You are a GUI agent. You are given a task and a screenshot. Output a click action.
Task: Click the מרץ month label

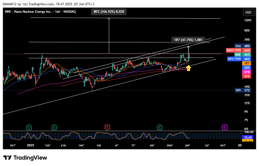coord(63,145)
